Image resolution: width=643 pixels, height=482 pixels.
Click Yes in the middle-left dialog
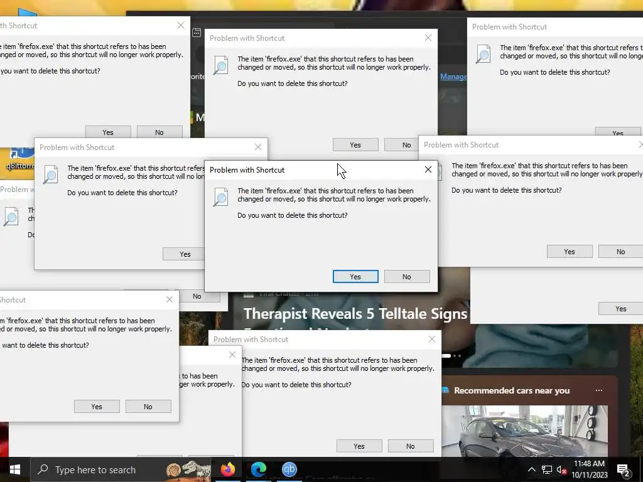[x=183, y=254]
